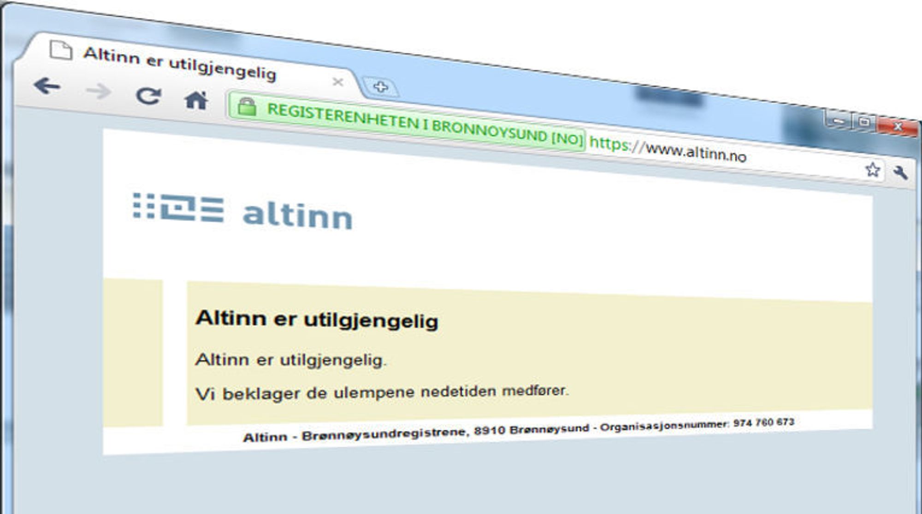Reload the page with the refresh icon

coord(148,96)
